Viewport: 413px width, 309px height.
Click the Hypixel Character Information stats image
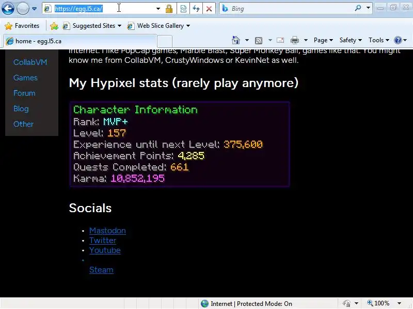[x=180, y=144]
